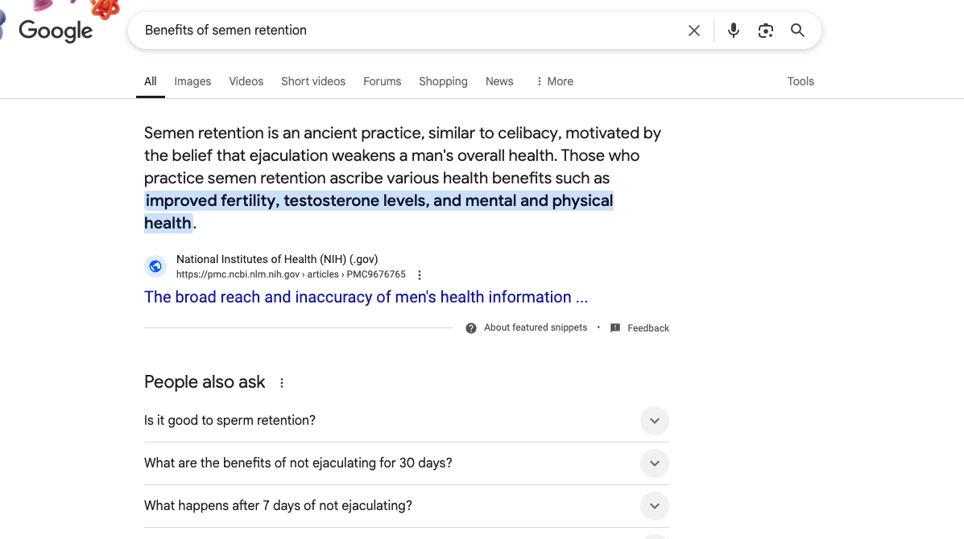Image resolution: width=964 pixels, height=539 pixels.
Task: Open the NIH article title link
Action: click(366, 297)
